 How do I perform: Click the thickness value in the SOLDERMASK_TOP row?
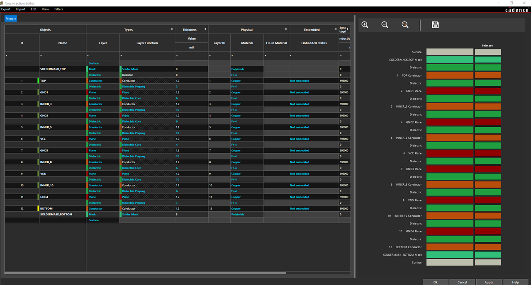click(x=191, y=69)
